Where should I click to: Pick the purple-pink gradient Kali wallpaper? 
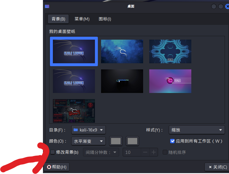[170, 81]
